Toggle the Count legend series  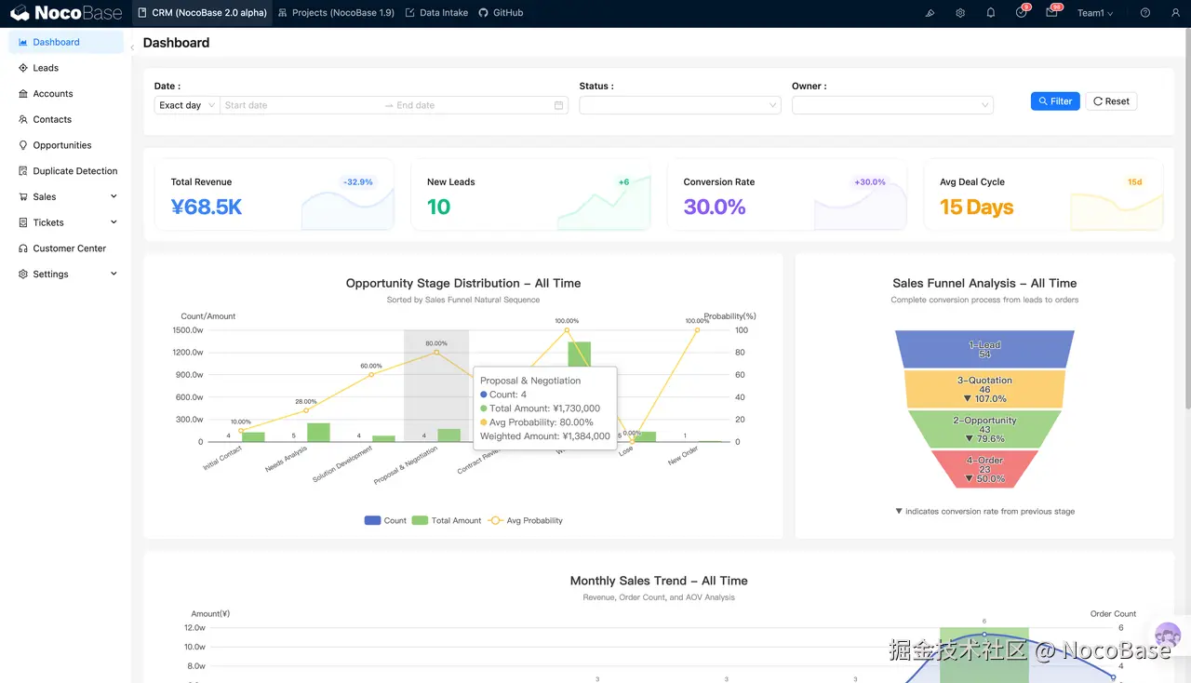coord(385,520)
